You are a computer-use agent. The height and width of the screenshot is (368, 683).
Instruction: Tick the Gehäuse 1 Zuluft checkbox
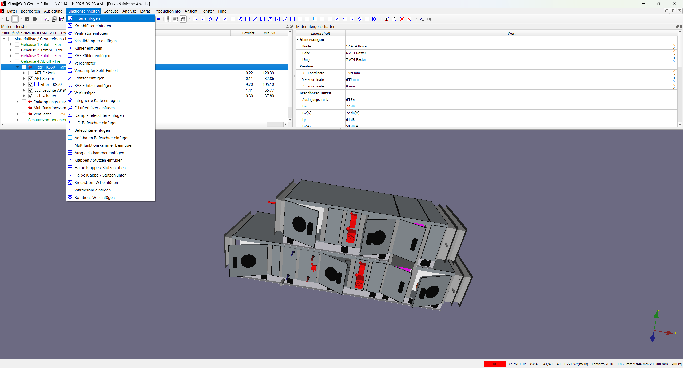coord(17,45)
